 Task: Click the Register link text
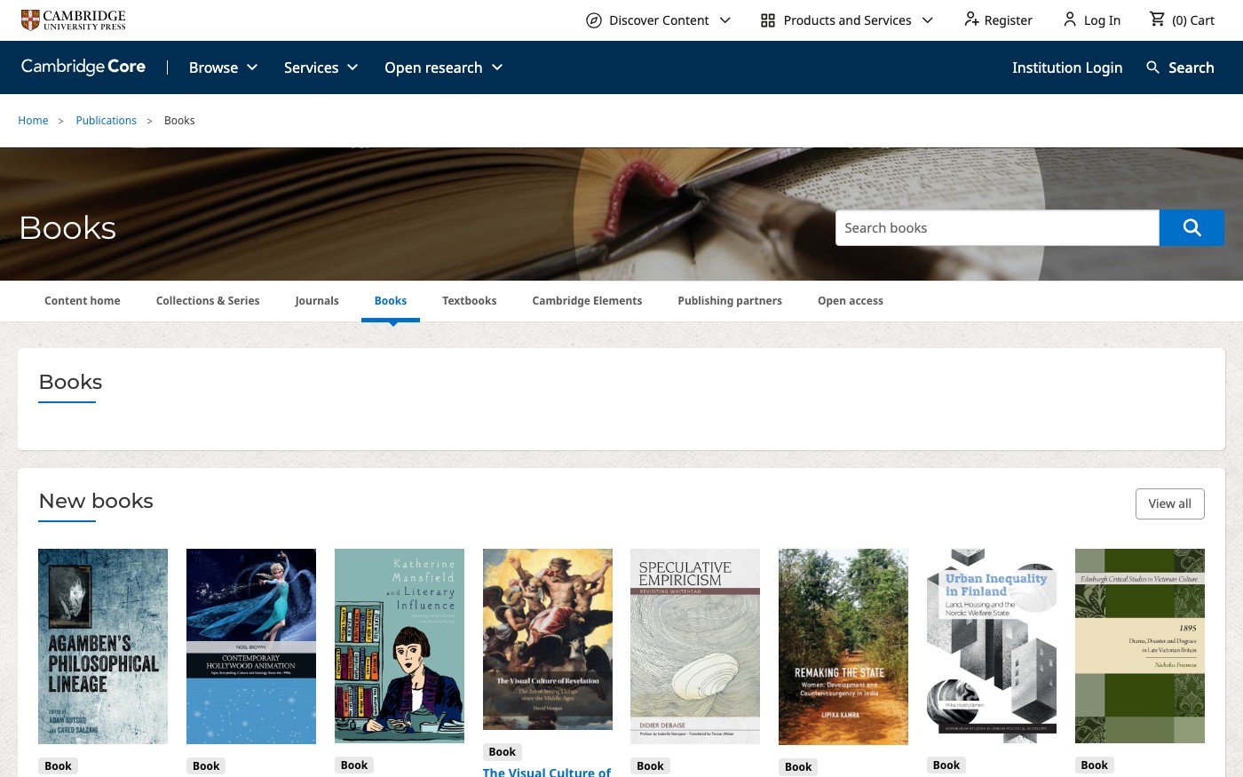(1009, 20)
